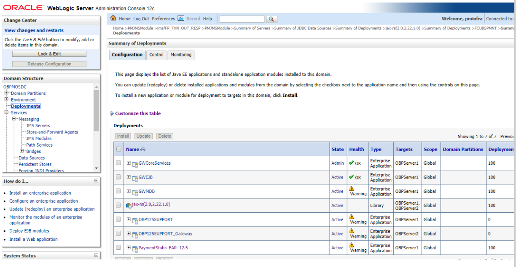
Task: Open the Monitoring tab
Action: click(x=181, y=54)
